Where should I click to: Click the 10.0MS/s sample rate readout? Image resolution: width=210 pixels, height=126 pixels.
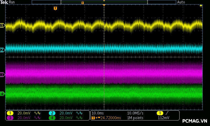click(135, 113)
